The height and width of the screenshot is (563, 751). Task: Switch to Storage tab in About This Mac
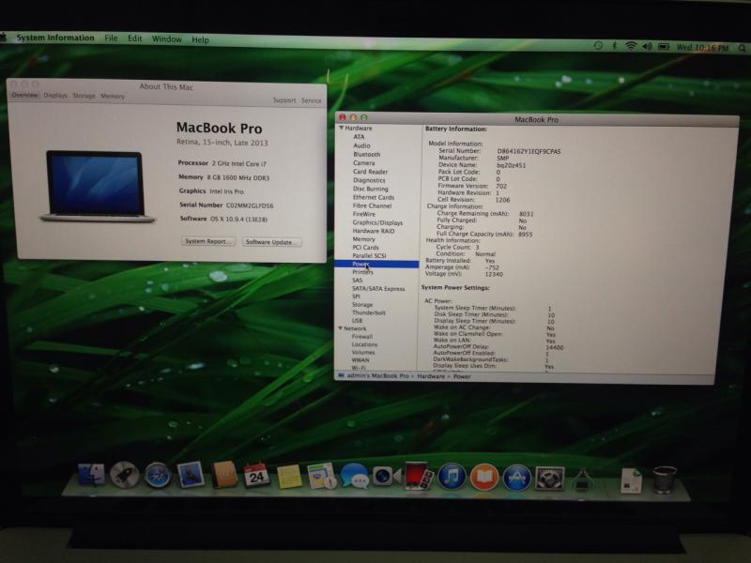pos(84,96)
